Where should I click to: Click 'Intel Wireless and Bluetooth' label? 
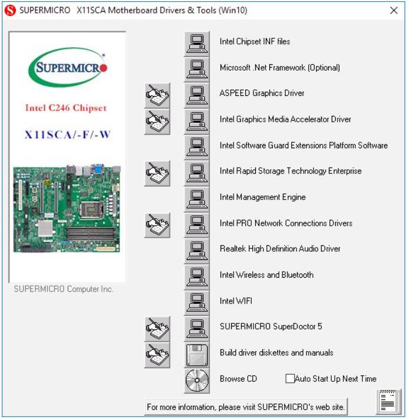click(x=266, y=275)
